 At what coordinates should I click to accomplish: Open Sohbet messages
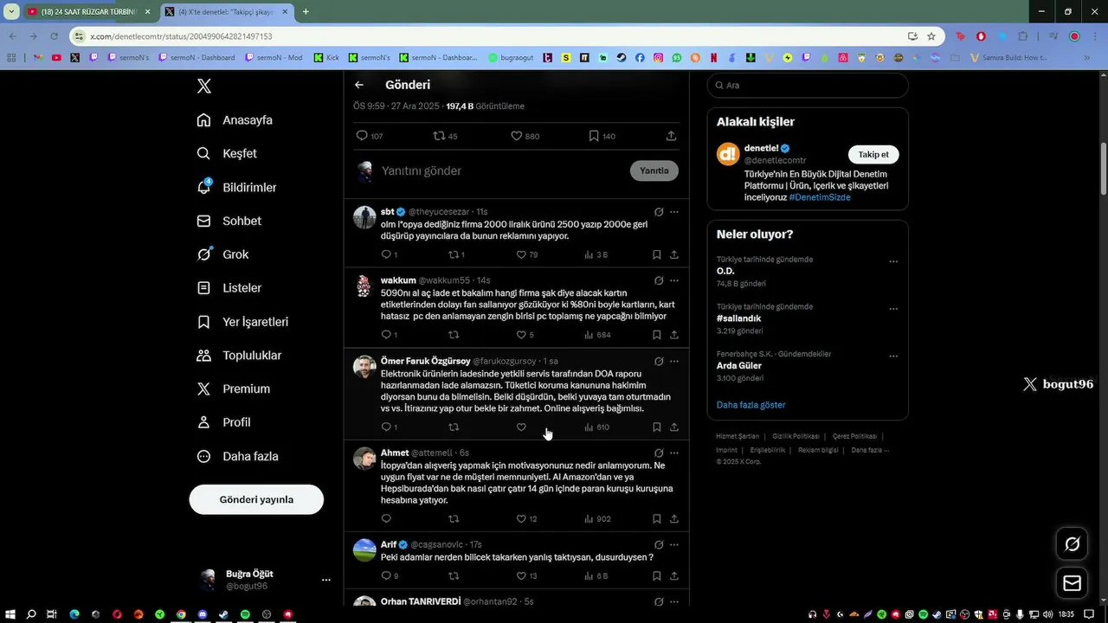229,222
